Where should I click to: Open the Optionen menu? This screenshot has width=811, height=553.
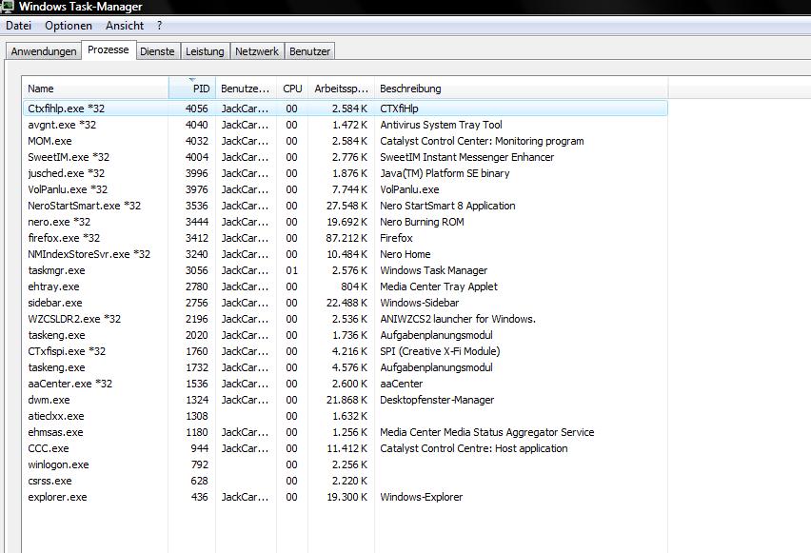(69, 26)
